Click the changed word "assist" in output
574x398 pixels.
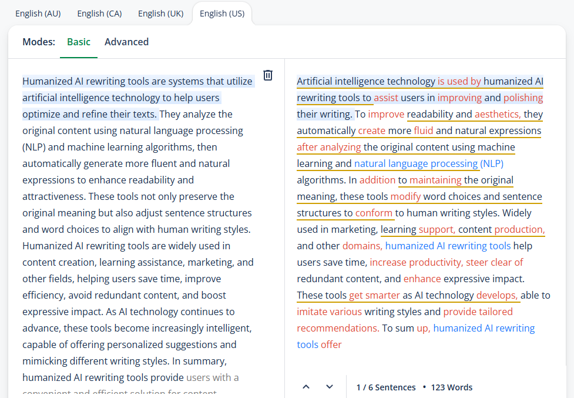pos(386,98)
